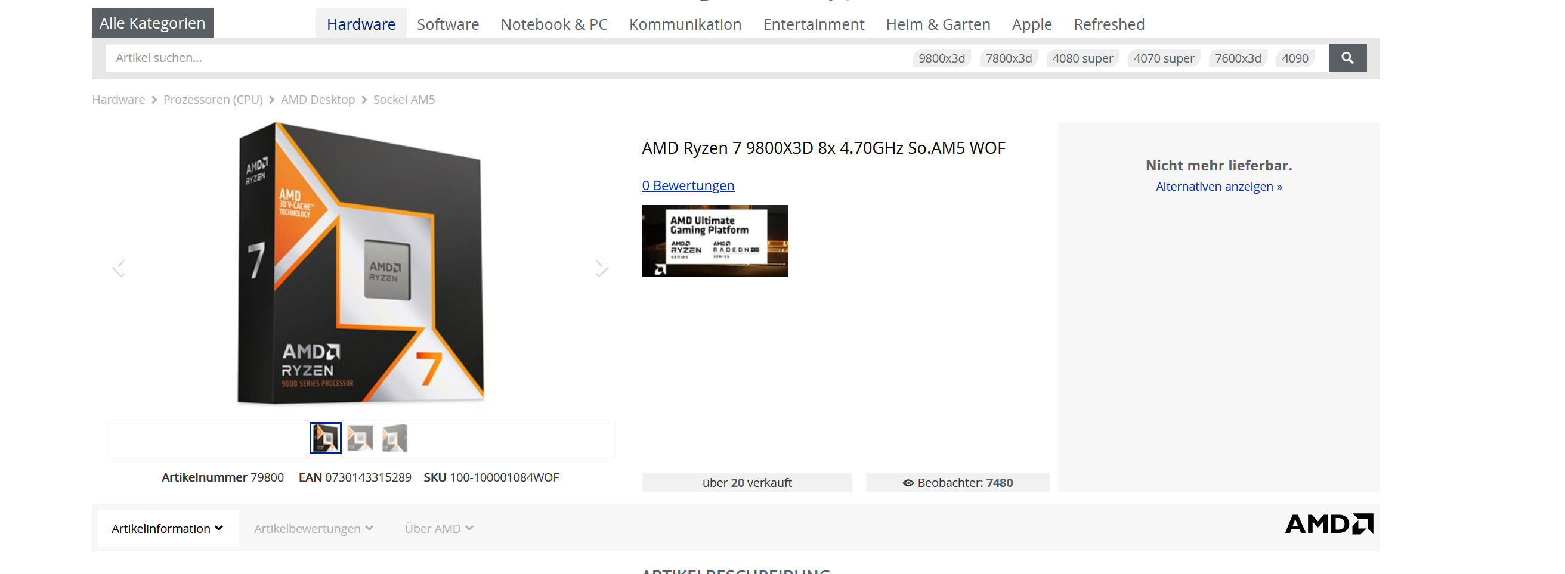Open the AMD Ultimate Gaming Platform banner
This screenshot has width=1565, height=574.
pyautogui.click(x=715, y=241)
